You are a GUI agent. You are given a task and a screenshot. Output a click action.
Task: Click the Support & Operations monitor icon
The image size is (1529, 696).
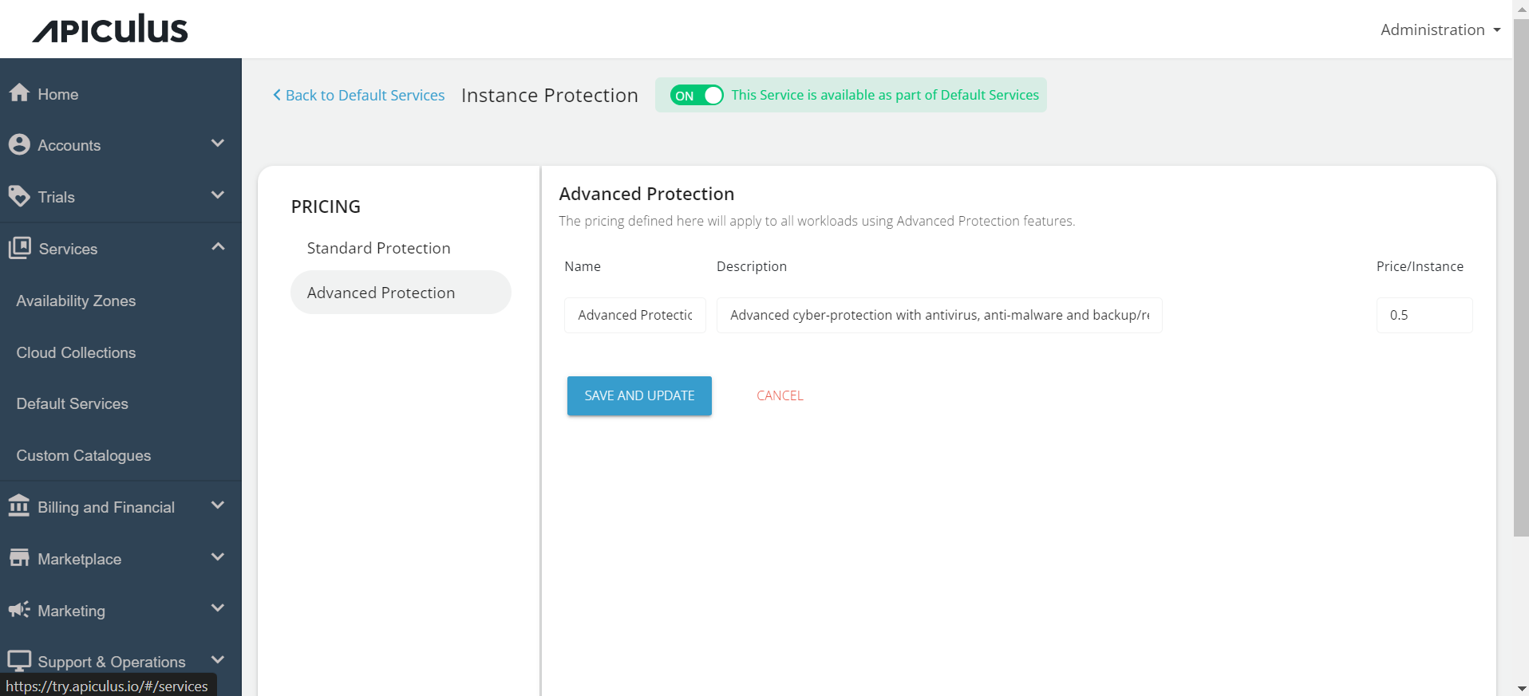point(19,661)
